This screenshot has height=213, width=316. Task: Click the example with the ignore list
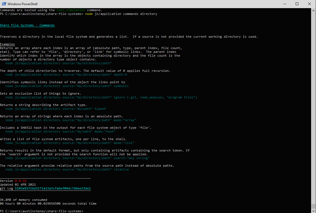101,97
